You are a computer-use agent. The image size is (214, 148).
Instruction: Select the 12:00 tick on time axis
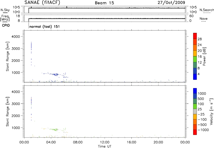tap(104, 142)
